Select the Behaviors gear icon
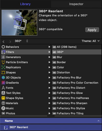Image resolution: width=102 pixels, height=131 pixels. (x=3, y=47)
